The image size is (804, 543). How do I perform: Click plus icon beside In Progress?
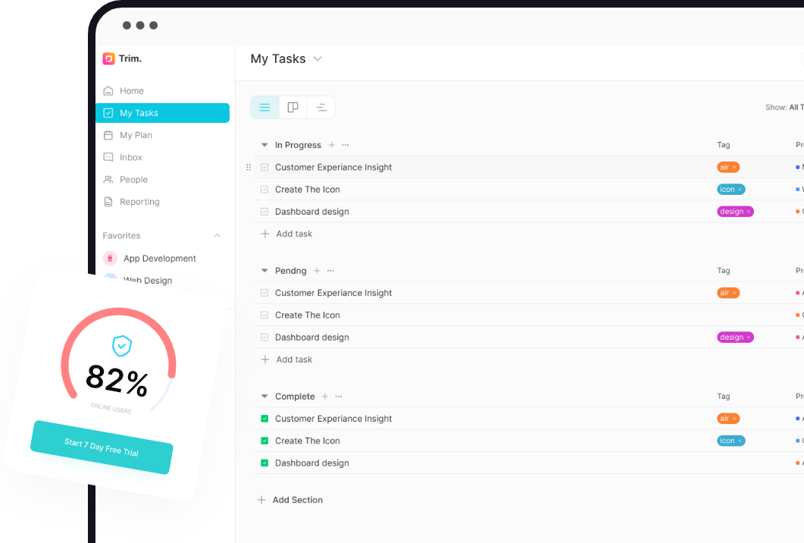[332, 145]
